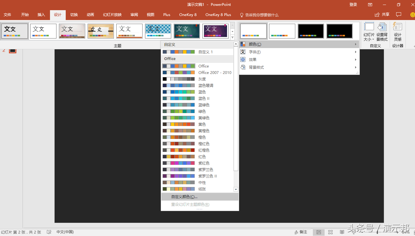Select the 中性 neutral color scheme
This screenshot has width=415, height=236.
coord(197,183)
